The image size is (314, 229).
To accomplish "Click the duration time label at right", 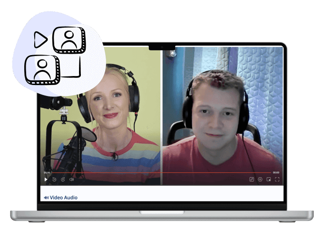I will [x=276, y=172].
